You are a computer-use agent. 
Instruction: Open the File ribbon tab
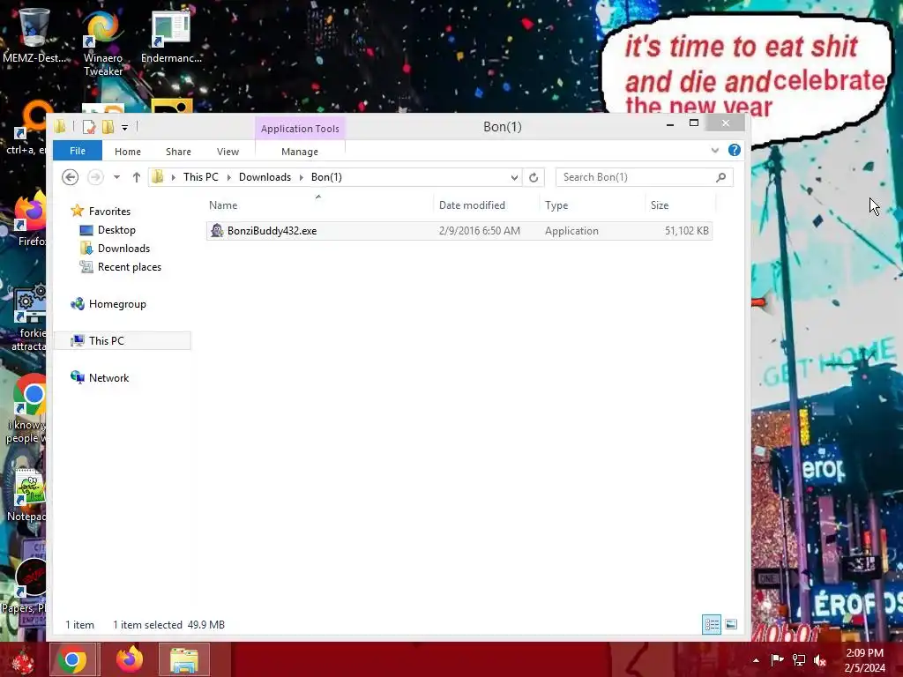(x=78, y=151)
